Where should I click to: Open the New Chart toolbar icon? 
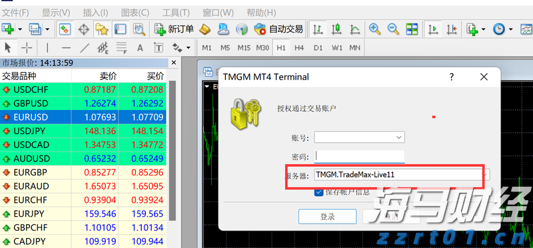coord(7,29)
